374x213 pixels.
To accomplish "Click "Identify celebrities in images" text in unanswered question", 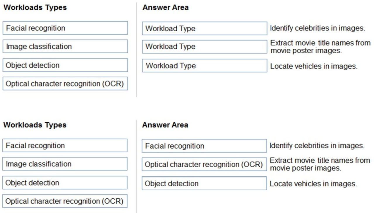I will 318,28.
